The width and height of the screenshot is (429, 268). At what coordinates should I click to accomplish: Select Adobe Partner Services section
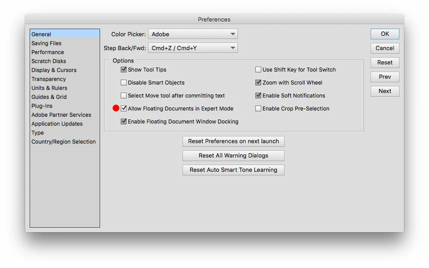pos(65,115)
